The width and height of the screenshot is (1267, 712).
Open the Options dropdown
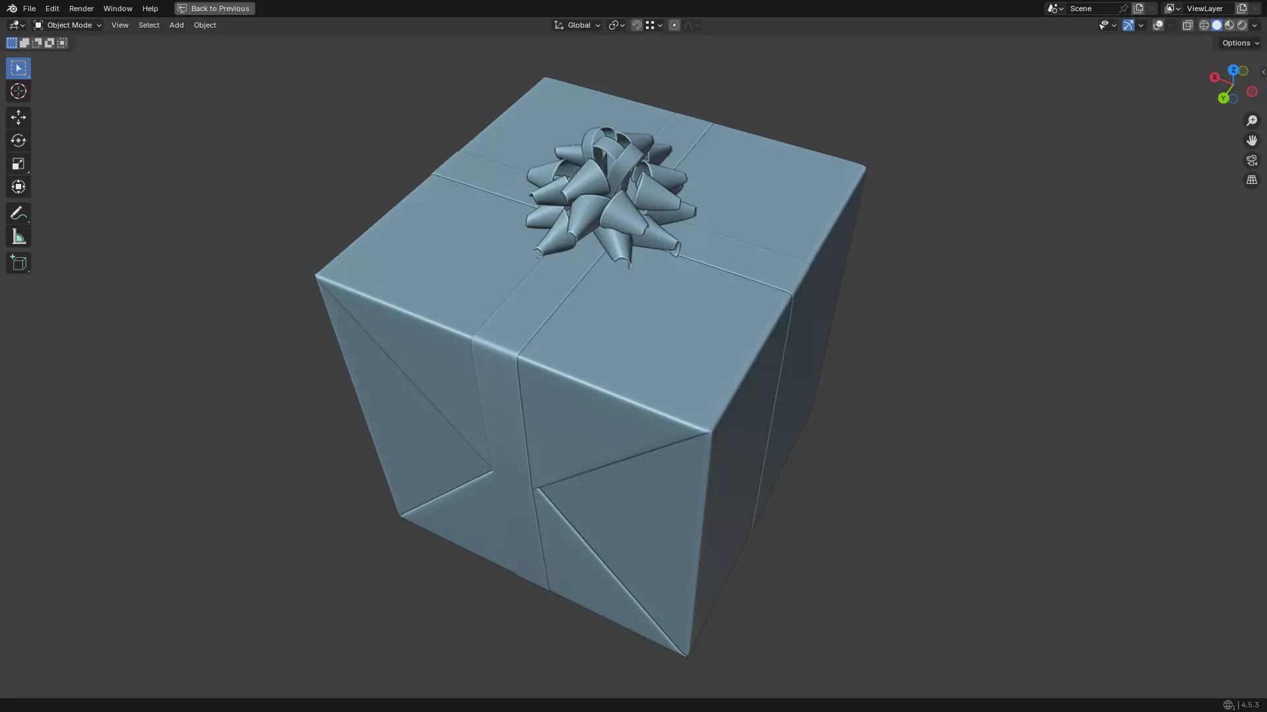pos(1241,43)
